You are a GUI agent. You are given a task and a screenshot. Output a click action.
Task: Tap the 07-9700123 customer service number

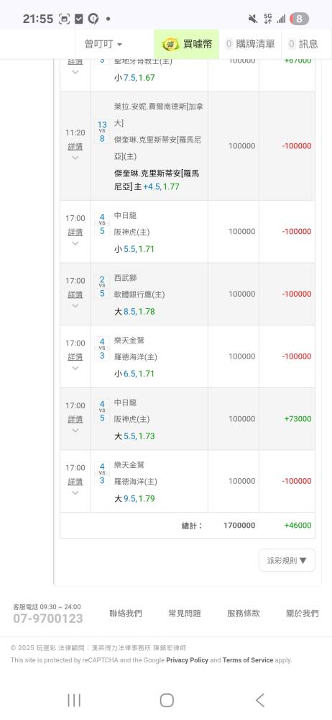coord(47,618)
